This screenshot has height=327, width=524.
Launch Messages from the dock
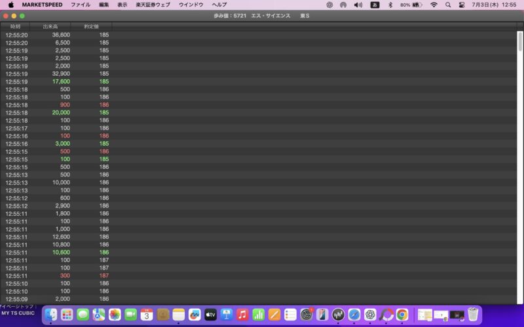click(83, 315)
